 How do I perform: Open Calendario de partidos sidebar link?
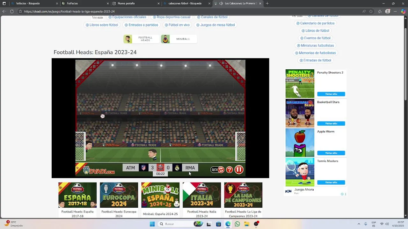tap(315, 23)
